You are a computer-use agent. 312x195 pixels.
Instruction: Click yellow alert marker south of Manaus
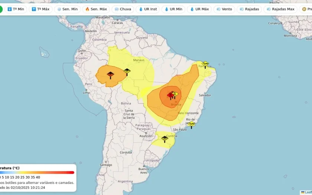pyautogui.click(x=127, y=72)
